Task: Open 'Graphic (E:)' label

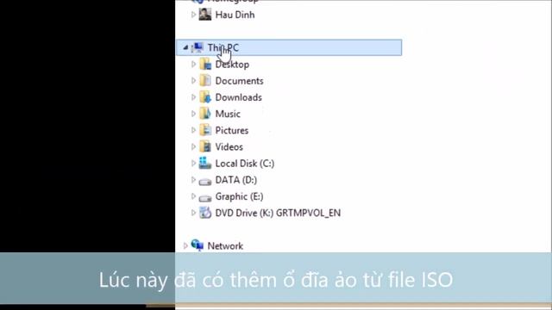Action: (x=240, y=196)
